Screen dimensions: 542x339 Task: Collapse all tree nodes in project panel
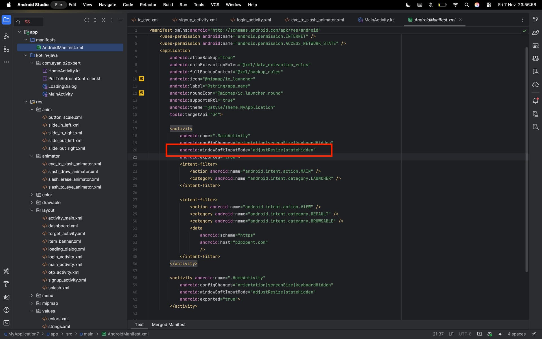point(103,20)
